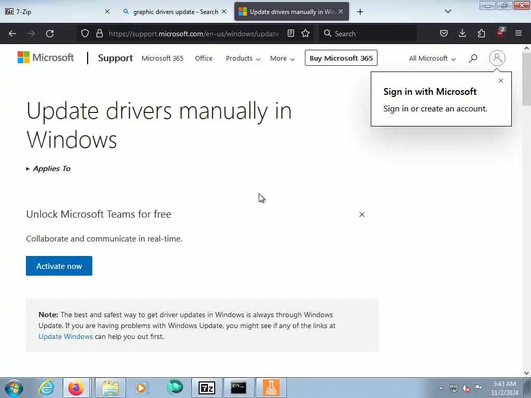This screenshot has height=398, width=531.
Task: Open the Firefox downloads panel
Action: click(x=462, y=33)
